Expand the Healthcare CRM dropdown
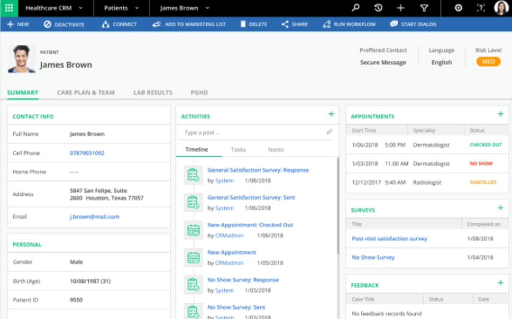Screen dimensions: 512x319 pyautogui.click(x=81, y=8)
